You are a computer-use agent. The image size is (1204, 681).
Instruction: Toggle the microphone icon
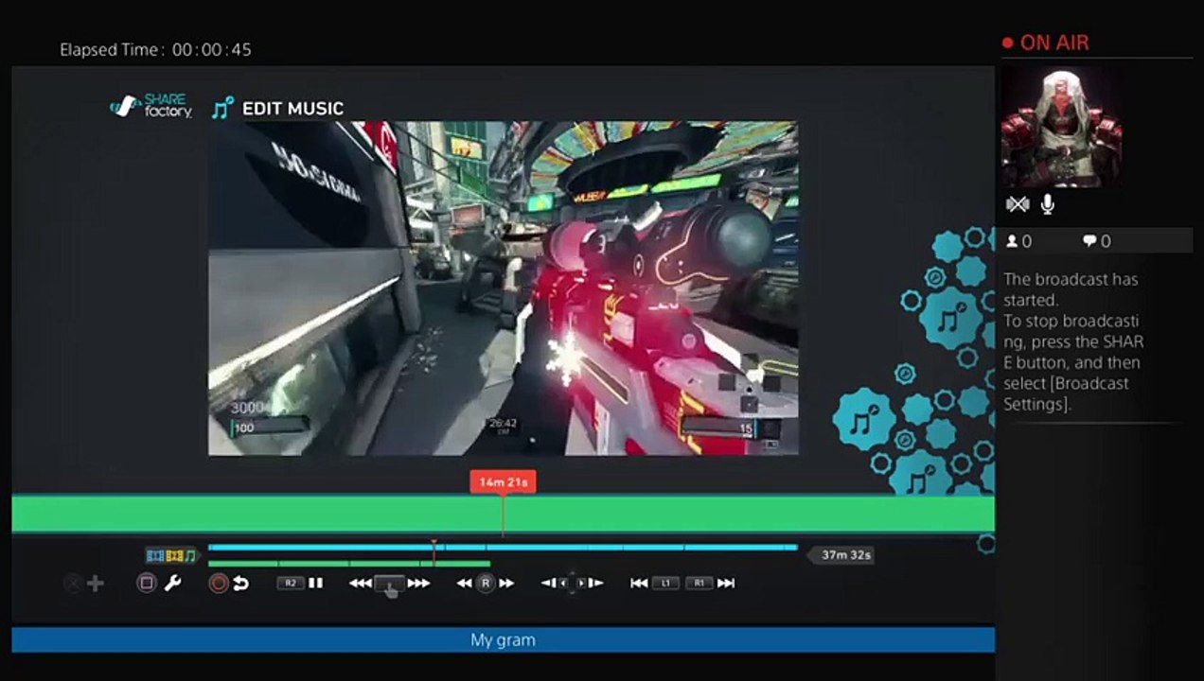[x=1048, y=204]
